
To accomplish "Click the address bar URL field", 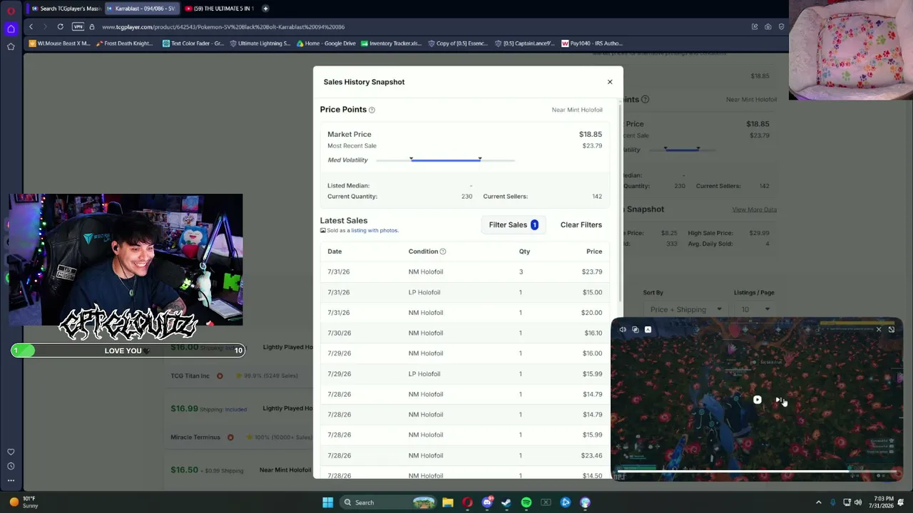I will (421, 27).
